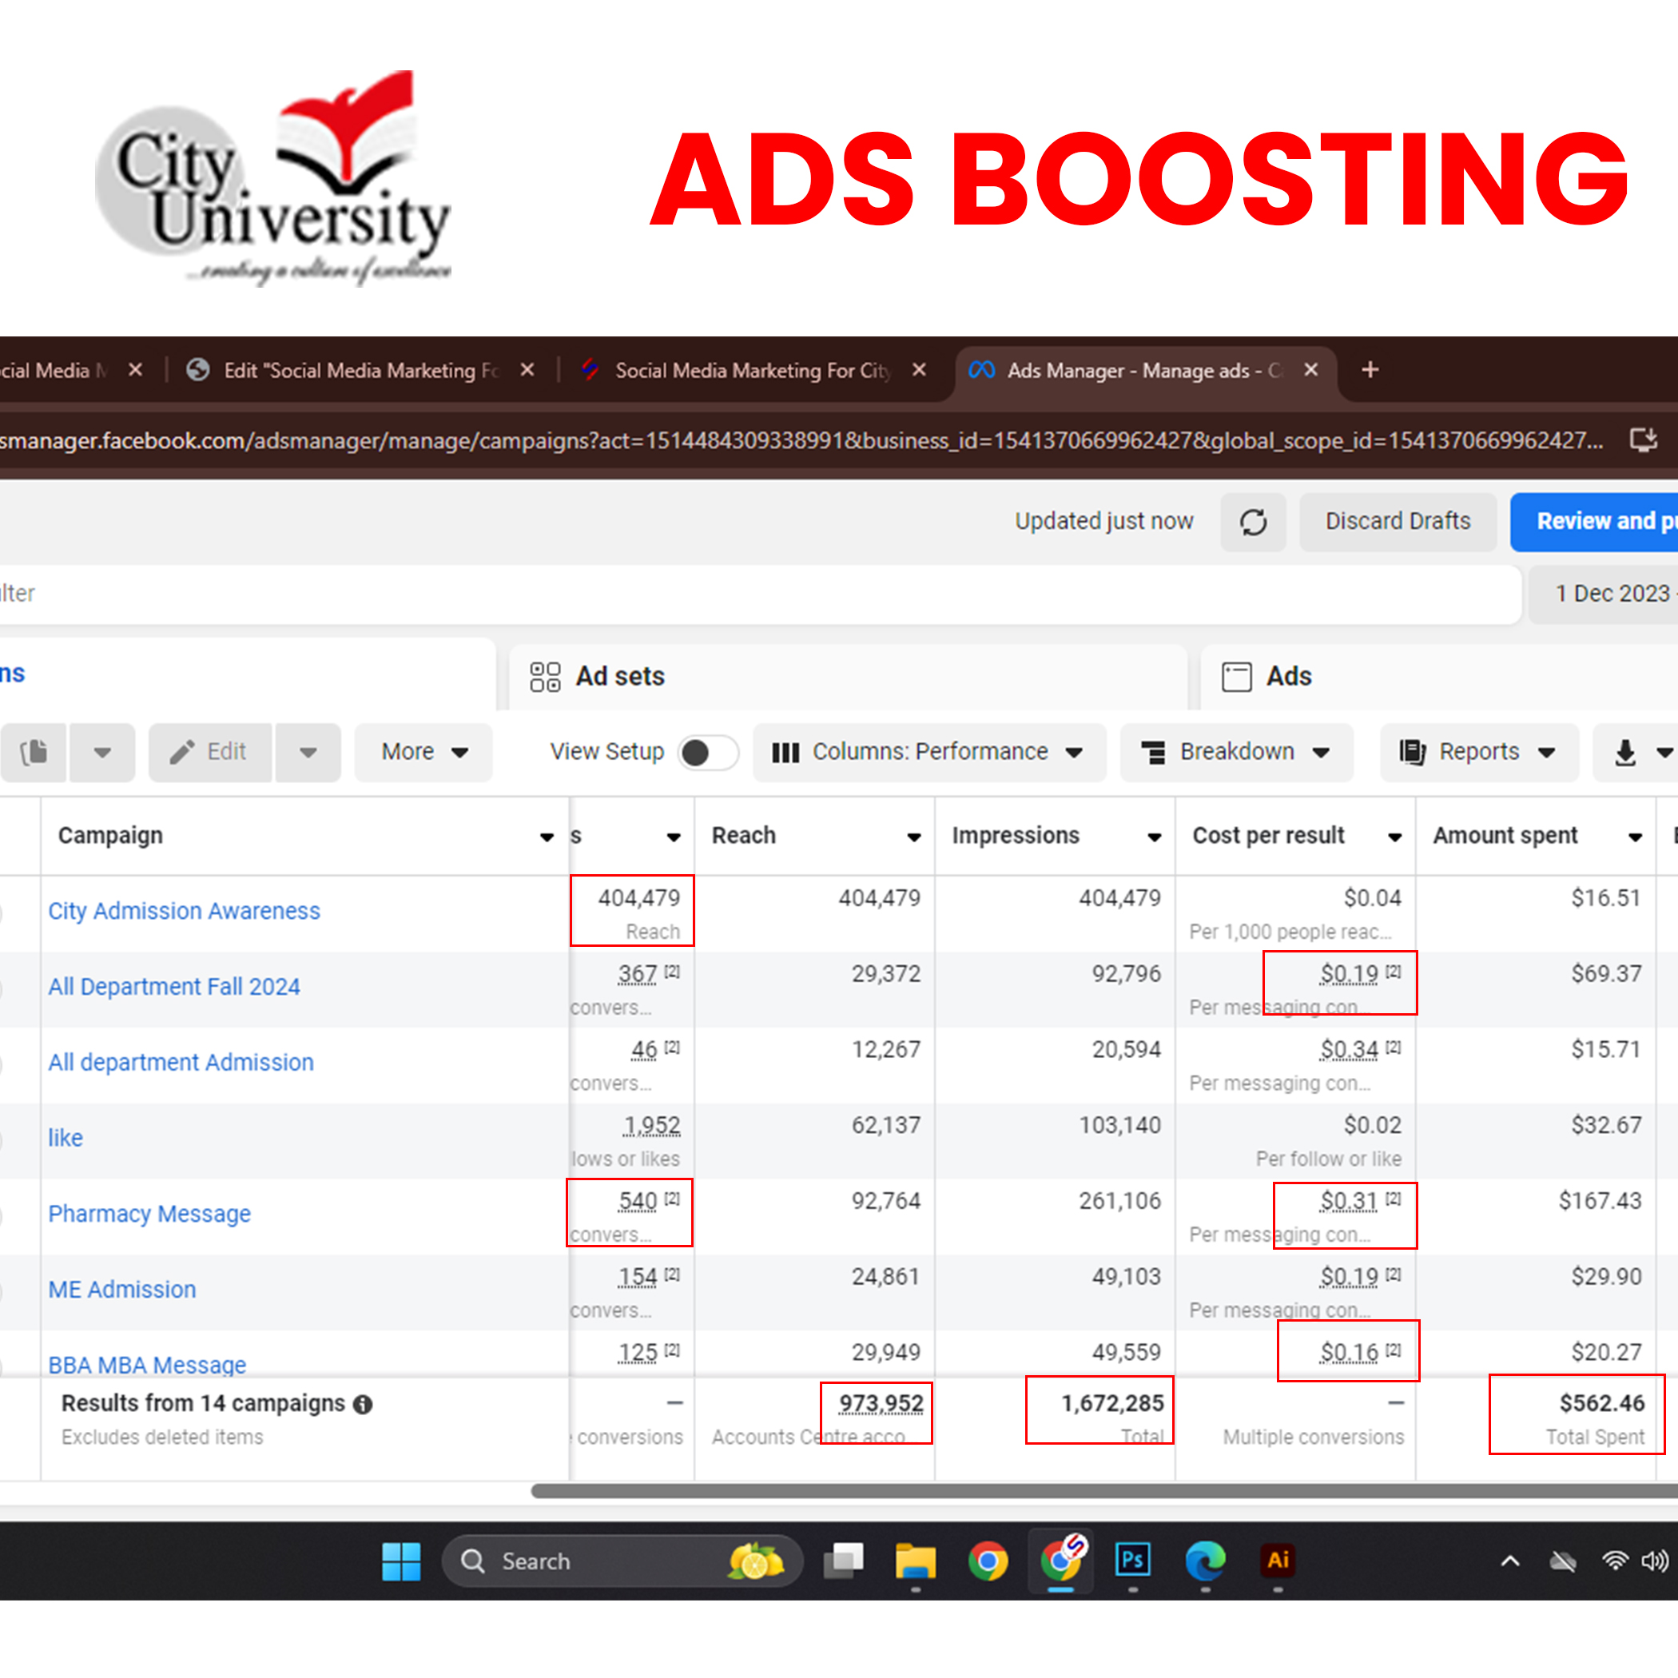1678x1678 pixels.
Task: Click the new browser tab plus icon
Action: 1370,370
